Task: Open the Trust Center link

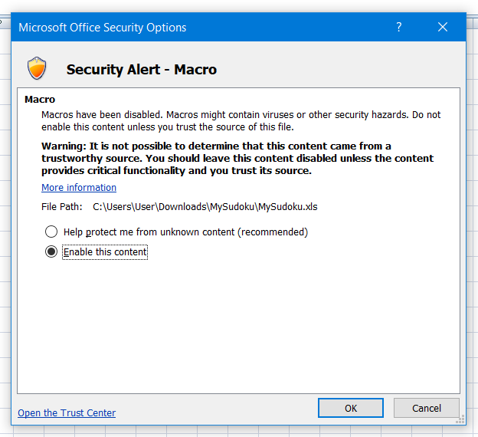Action: click(x=67, y=412)
